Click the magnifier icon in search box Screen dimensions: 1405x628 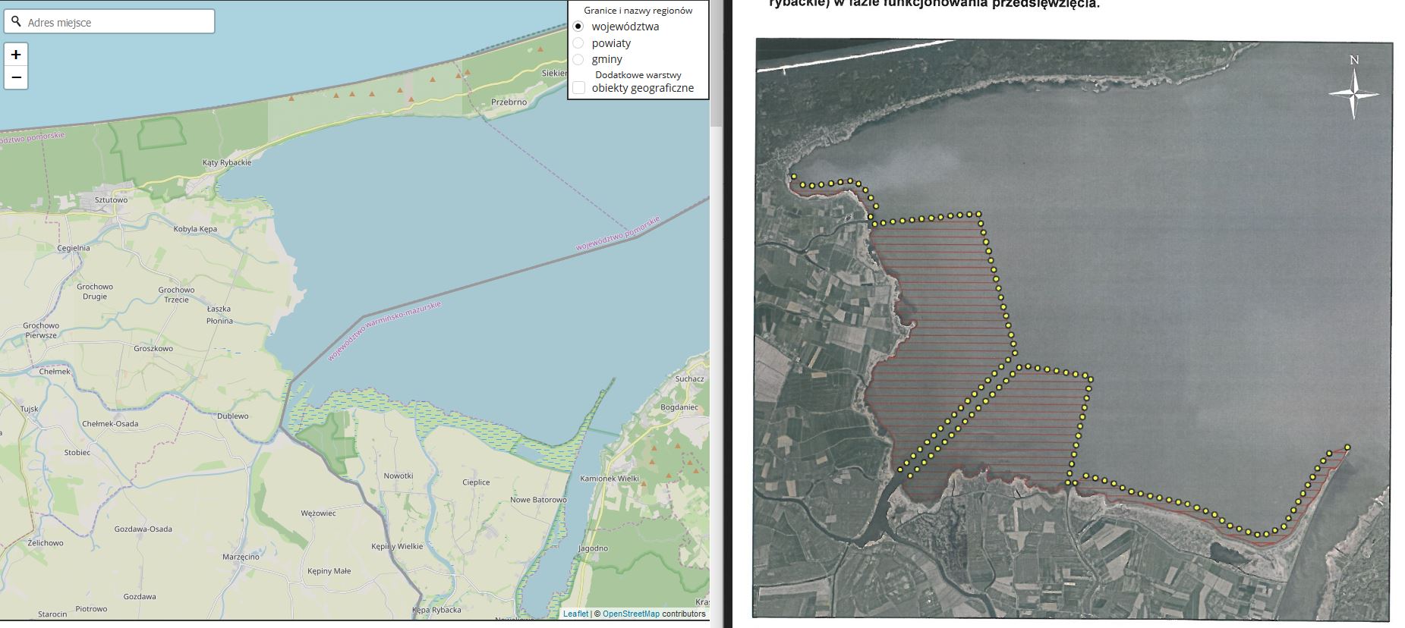pos(16,22)
